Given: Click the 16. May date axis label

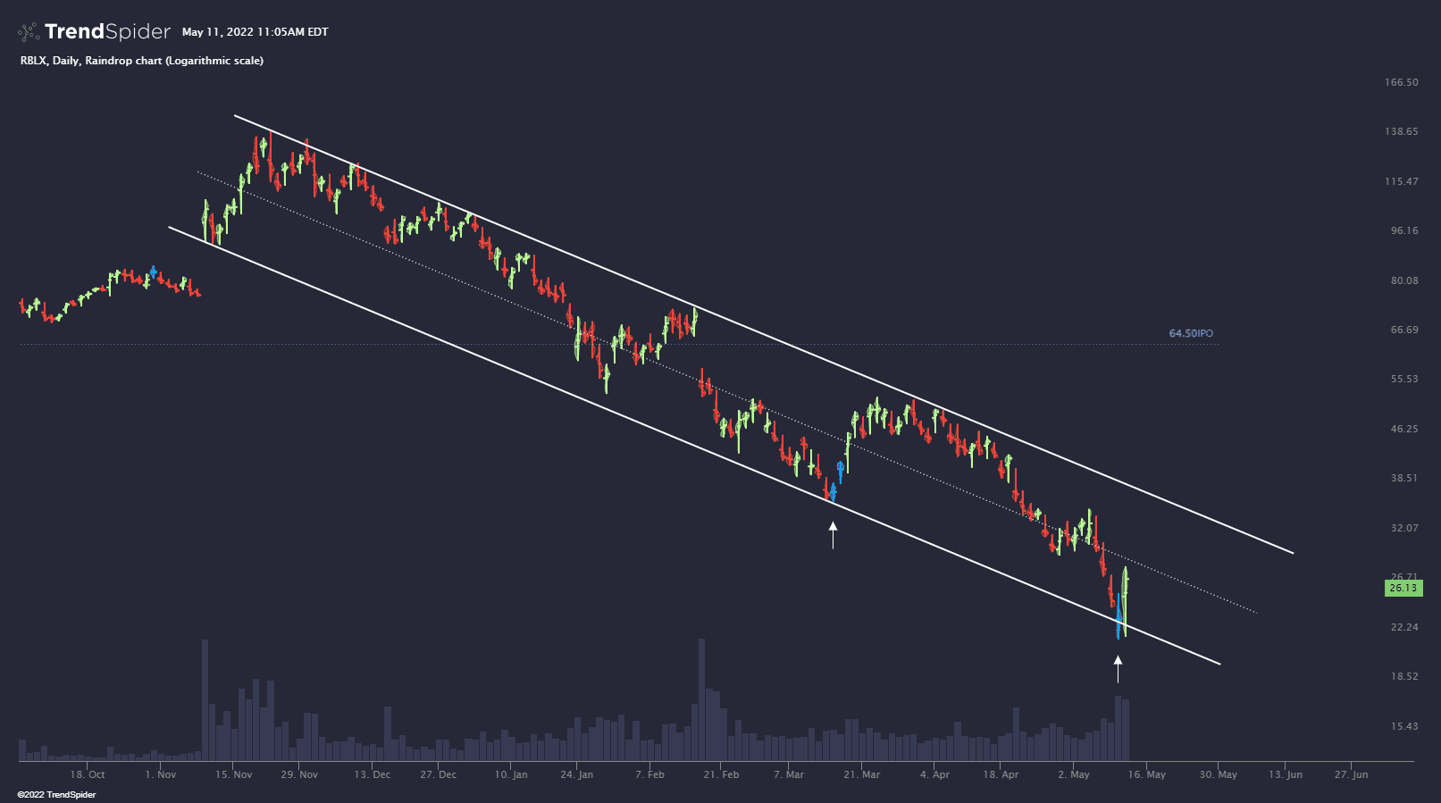Looking at the screenshot, I should (x=1147, y=774).
